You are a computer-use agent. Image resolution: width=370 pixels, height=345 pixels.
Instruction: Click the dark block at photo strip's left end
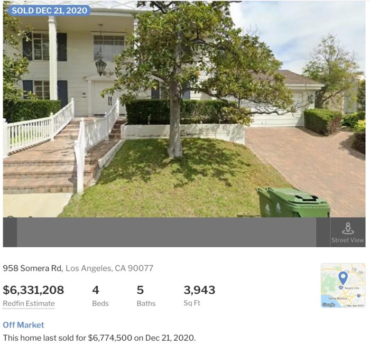tap(10, 232)
